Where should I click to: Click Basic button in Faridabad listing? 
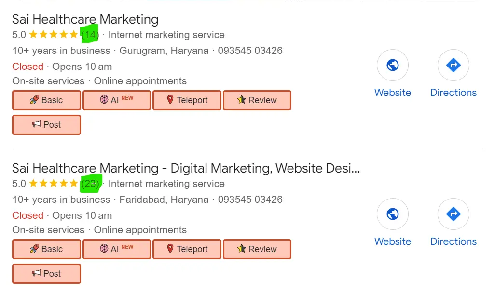coord(47,249)
